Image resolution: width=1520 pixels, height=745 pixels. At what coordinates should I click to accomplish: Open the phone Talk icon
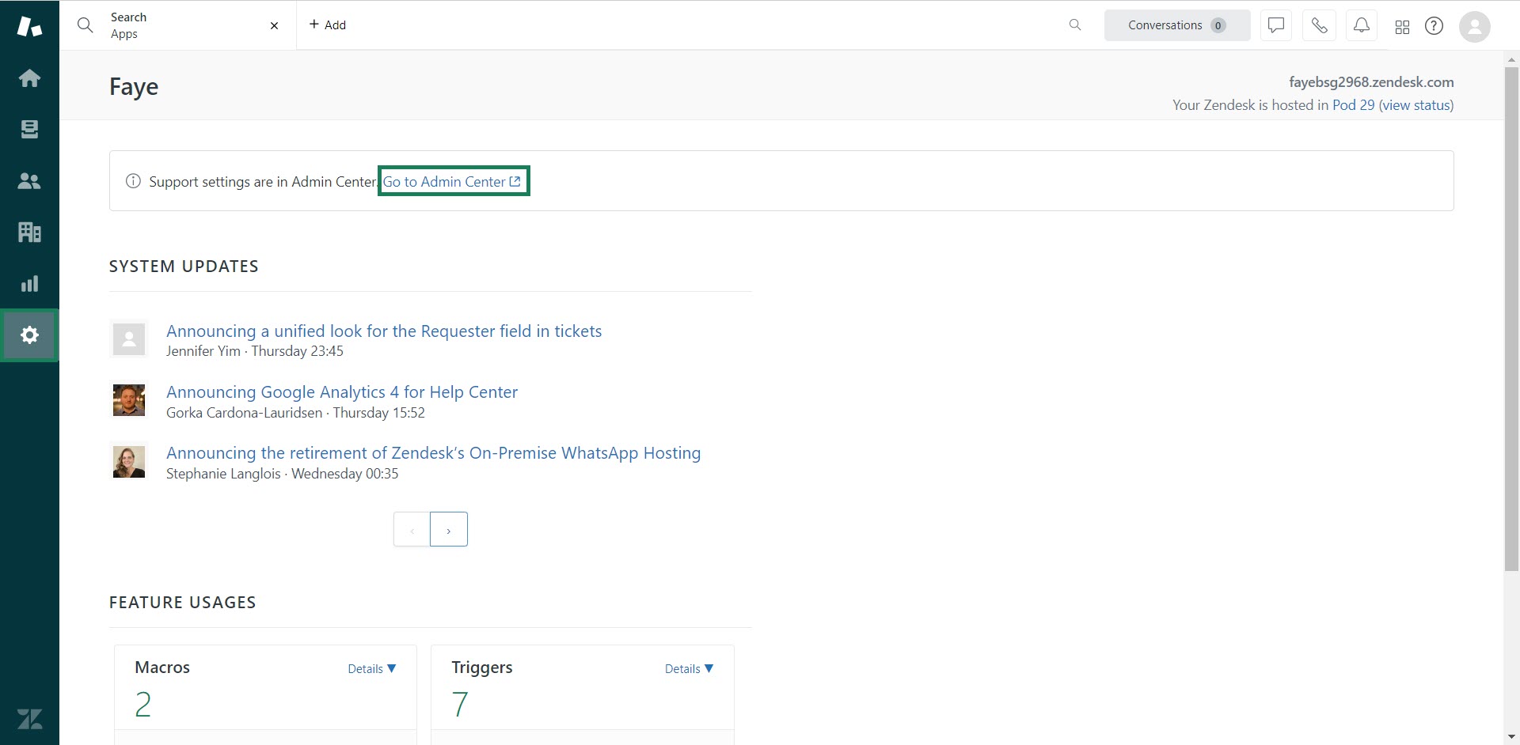point(1319,25)
